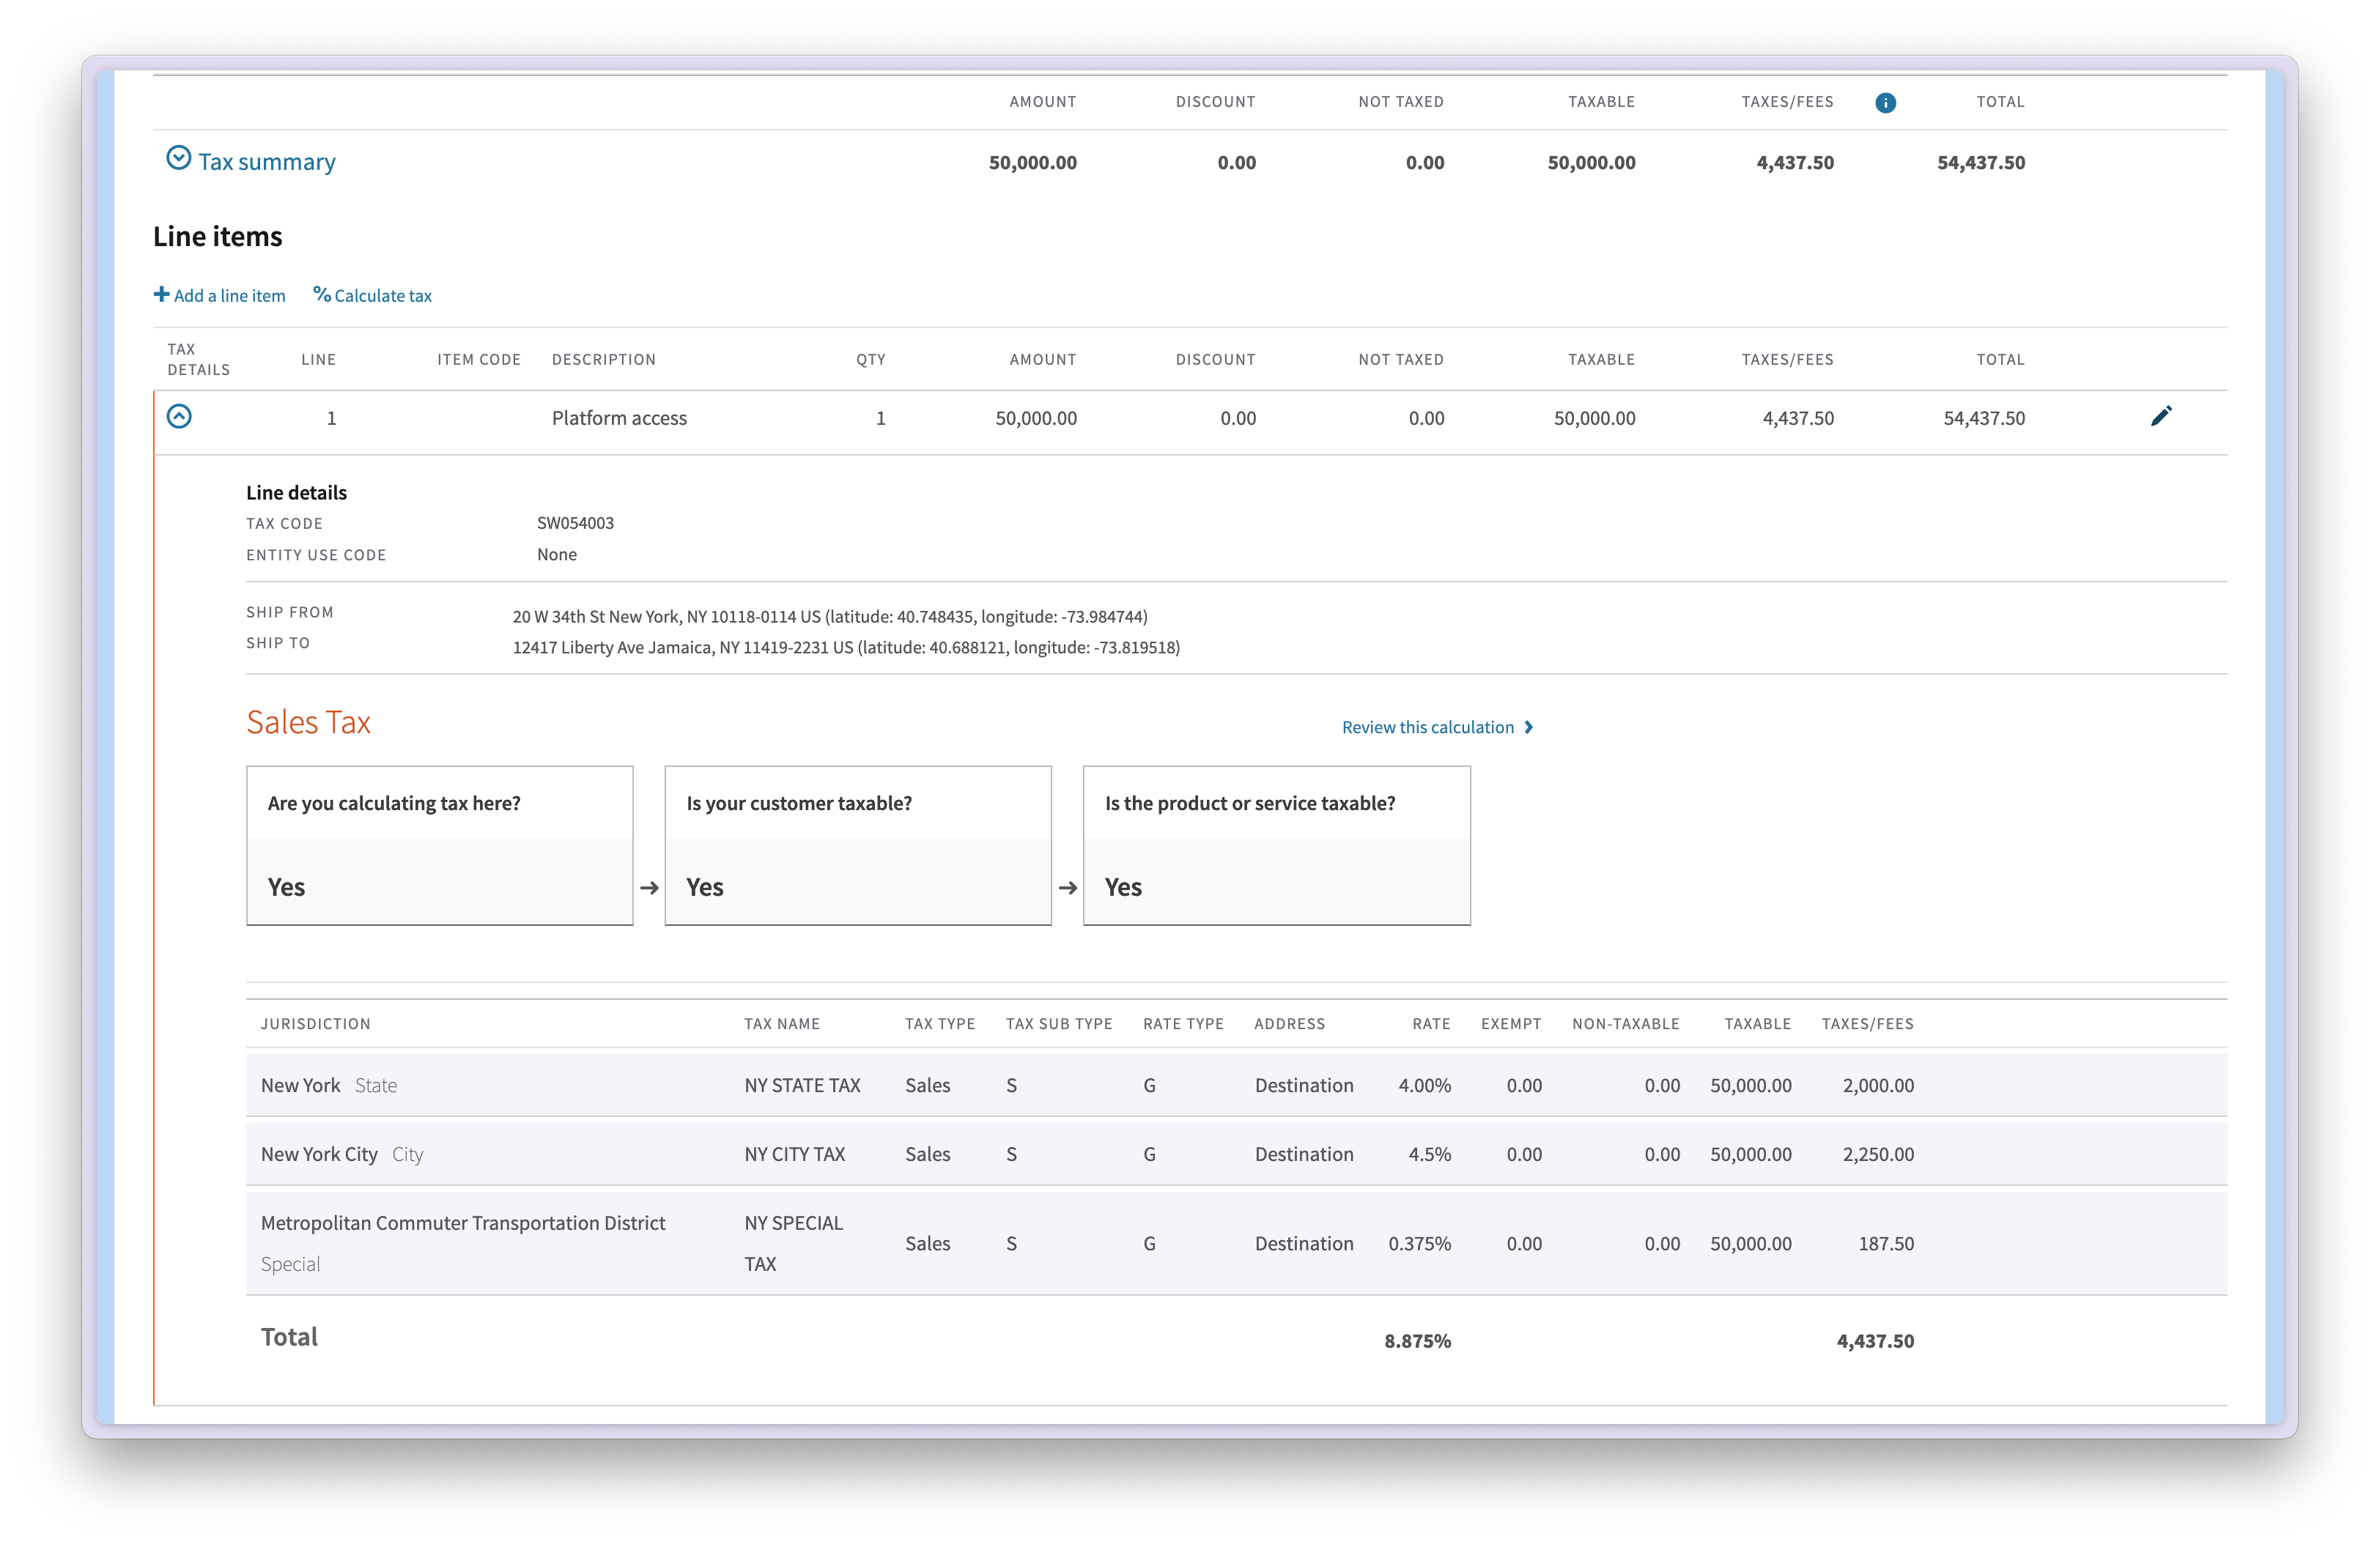2380x1547 pixels.
Task: Click the chevron arrow after Review this calculation
Action: click(1529, 727)
